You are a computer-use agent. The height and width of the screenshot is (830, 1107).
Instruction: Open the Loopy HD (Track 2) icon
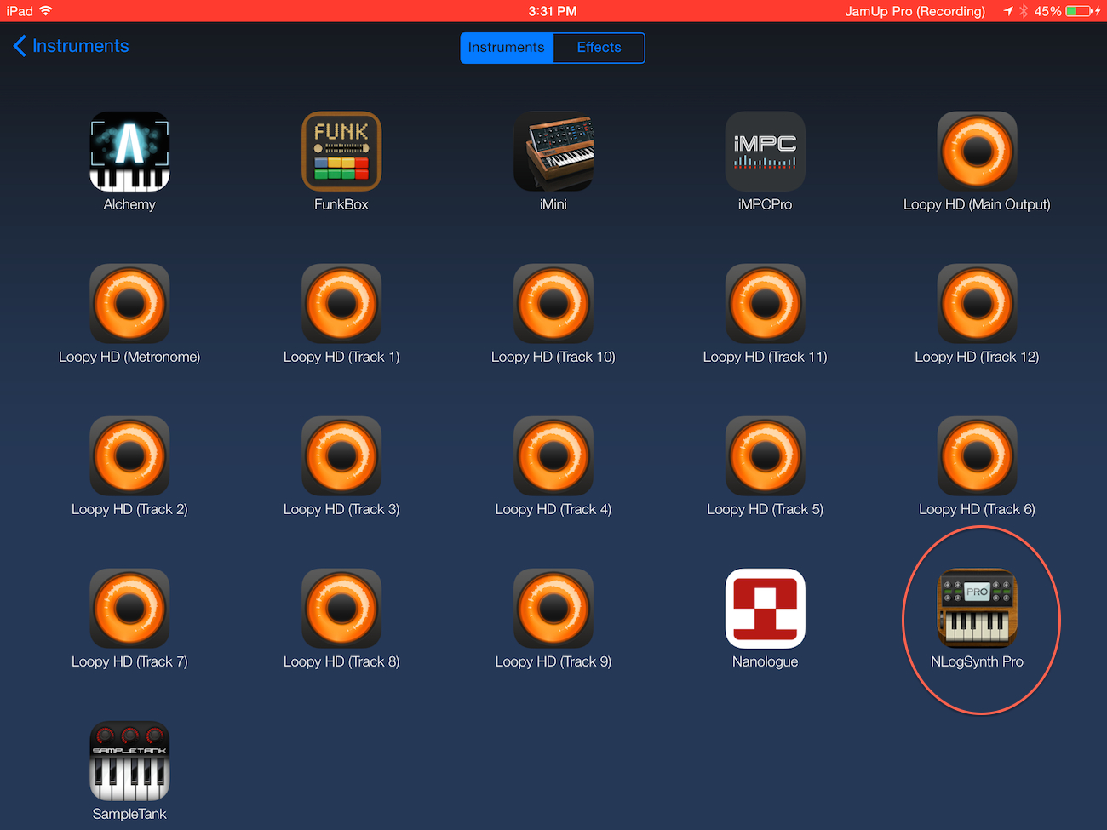(129, 456)
